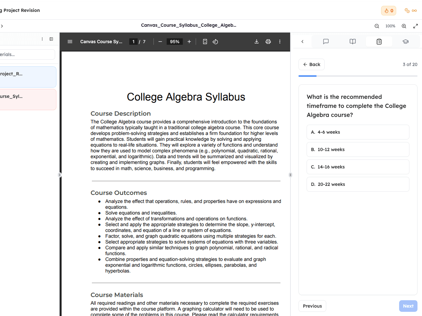Click the right panel resize handle
The image size is (422, 316).
[290, 175]
